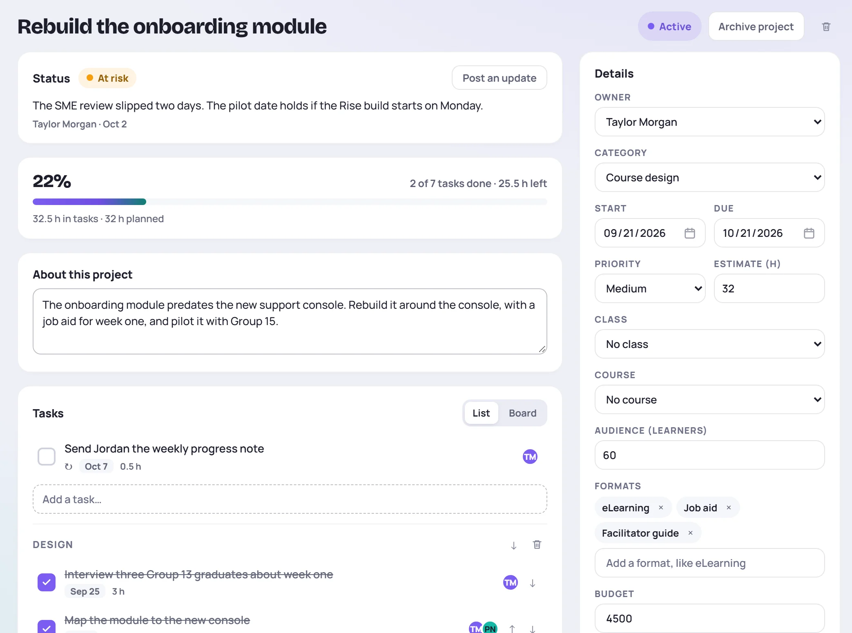The height and width of the screenshot is (633, 852).
Task: Open the Course dropdown showing No course
Action: (710, 400)
